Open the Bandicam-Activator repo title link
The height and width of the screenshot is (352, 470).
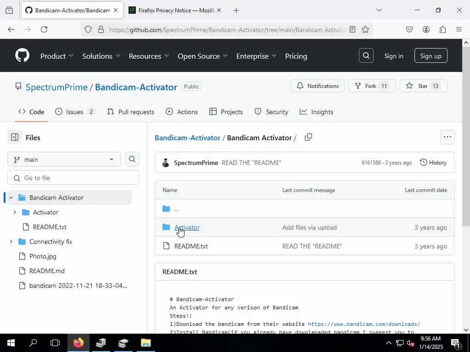point(136,87)
